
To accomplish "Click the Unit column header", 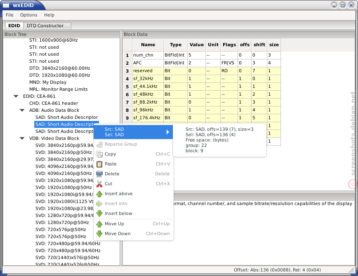I will [x=213, y=45].
